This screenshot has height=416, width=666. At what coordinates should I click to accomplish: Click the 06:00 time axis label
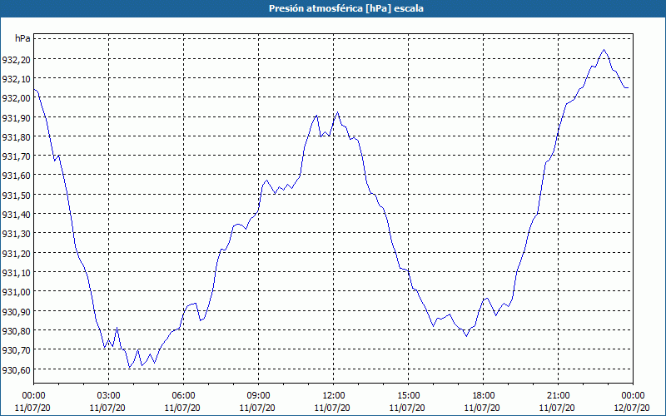click(183, 396)
